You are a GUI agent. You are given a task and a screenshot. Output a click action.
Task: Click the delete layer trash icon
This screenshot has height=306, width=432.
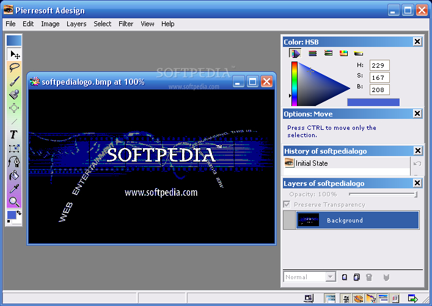(x=369, y=277)
